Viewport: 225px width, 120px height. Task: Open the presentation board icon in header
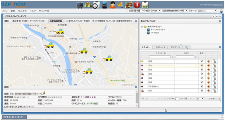pos(80,5)
